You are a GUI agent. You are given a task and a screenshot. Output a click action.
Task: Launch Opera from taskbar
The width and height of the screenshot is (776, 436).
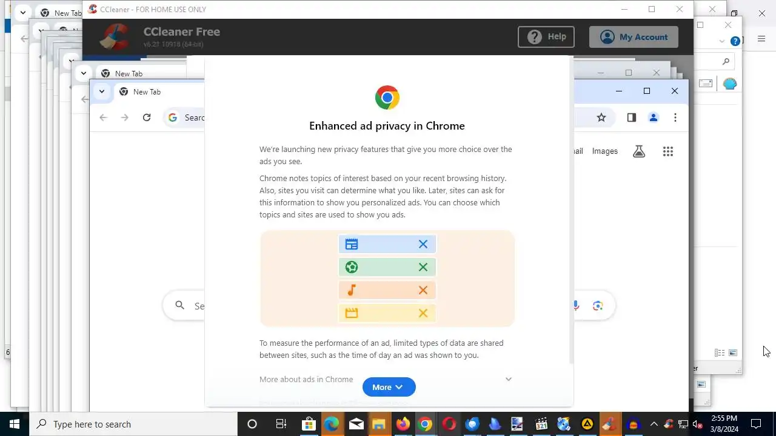click(x=449, y=424)
